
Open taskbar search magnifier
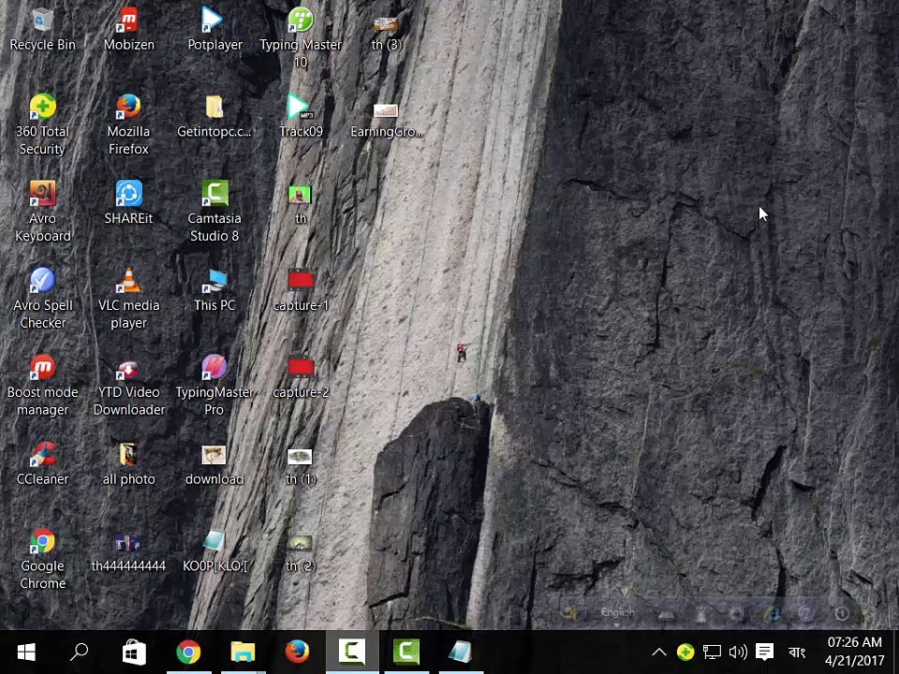point(79,652)
